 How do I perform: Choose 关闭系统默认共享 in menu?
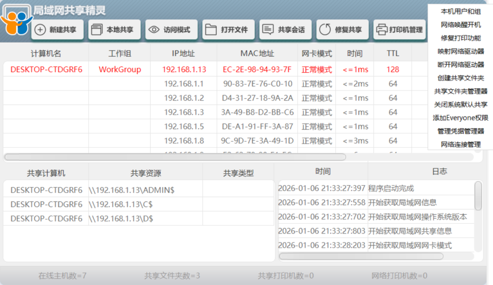[x=460, y=104]
